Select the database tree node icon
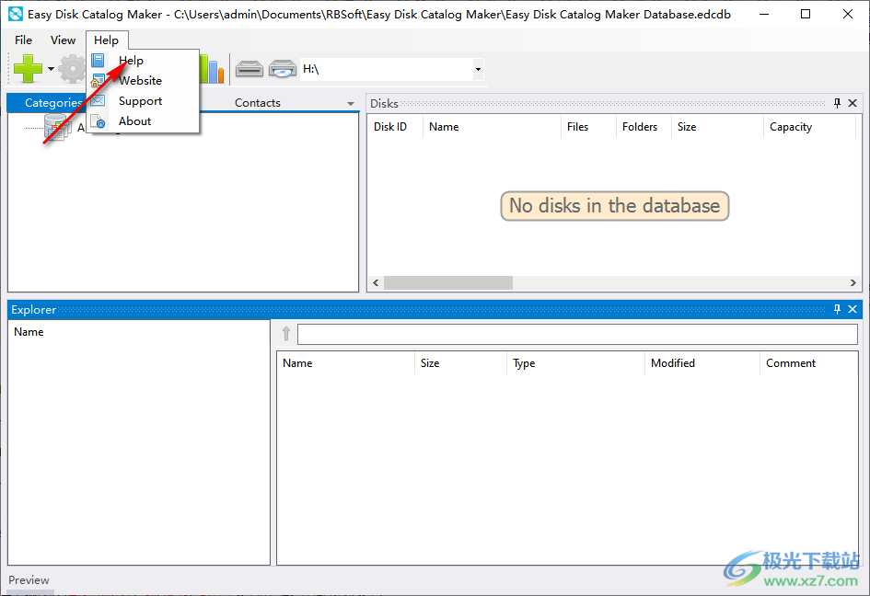870x596 pixels. click(57, 128)
